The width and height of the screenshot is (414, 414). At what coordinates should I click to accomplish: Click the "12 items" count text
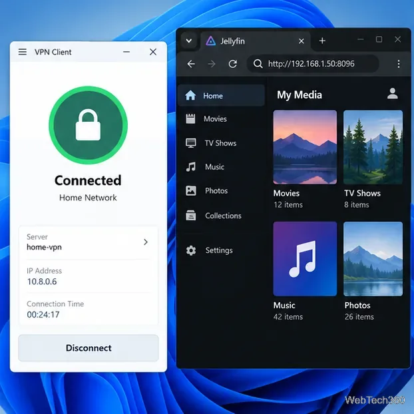[288, 205]
